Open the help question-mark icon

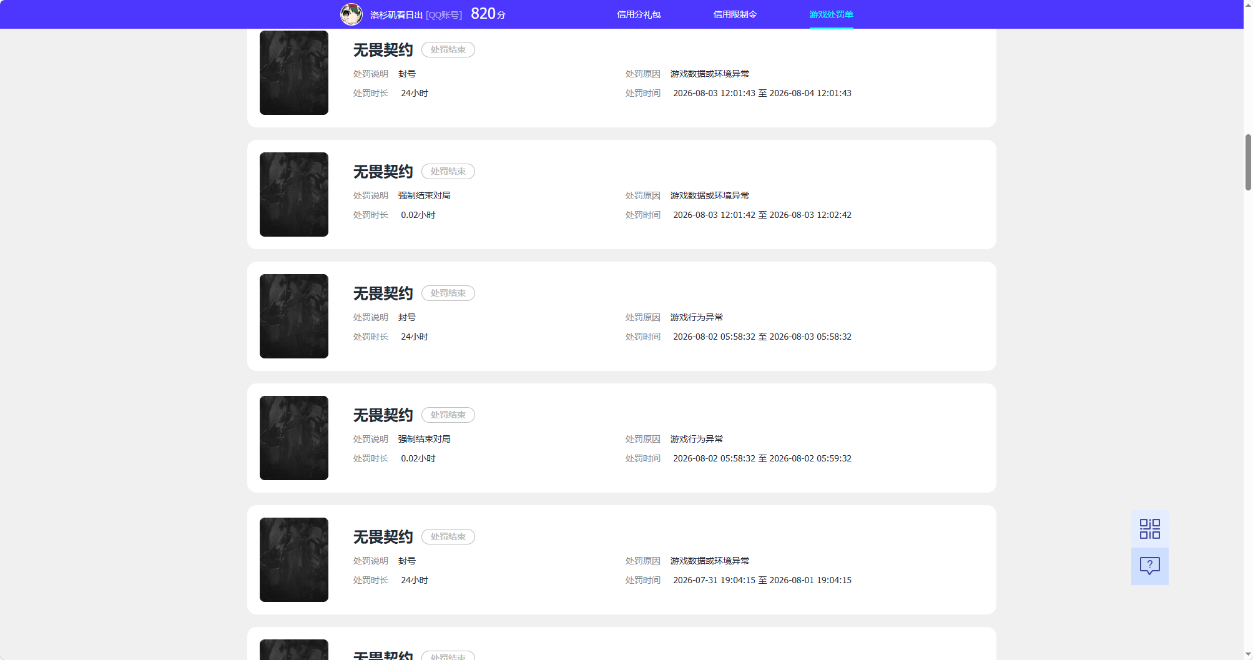tap(1149, 566)
